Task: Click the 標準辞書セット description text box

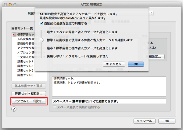Action: (x=109, y=87)
